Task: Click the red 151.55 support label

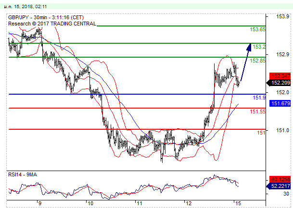Action: click(x=257, y=111)
